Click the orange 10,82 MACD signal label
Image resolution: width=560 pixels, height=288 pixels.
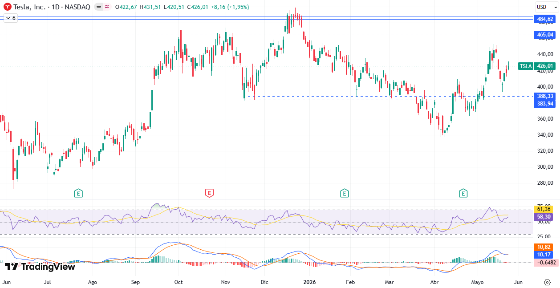[544, 247]
